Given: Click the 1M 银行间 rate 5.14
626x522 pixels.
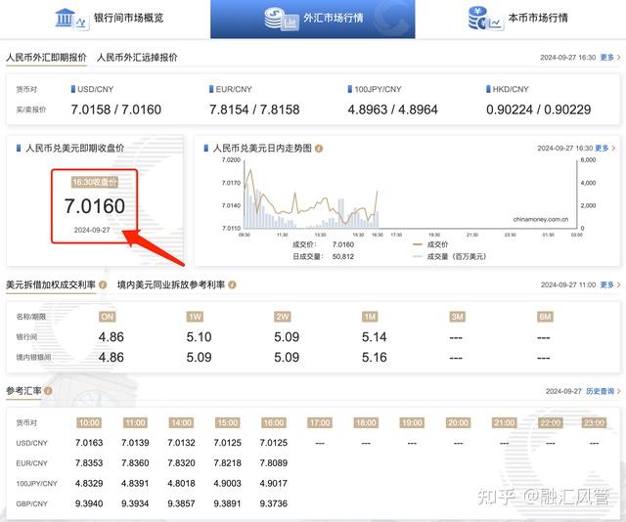Looking at the screenshot, I should [374, 337].
